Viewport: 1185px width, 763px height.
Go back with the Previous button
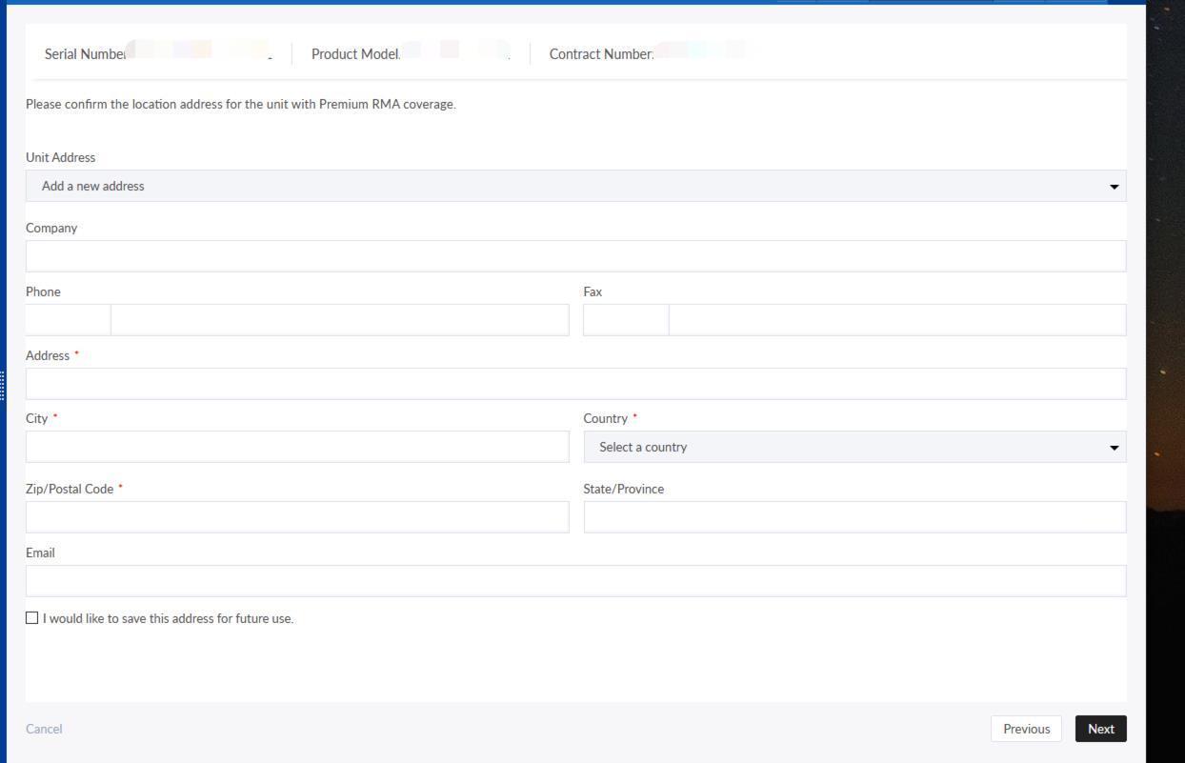[1026, 729]
